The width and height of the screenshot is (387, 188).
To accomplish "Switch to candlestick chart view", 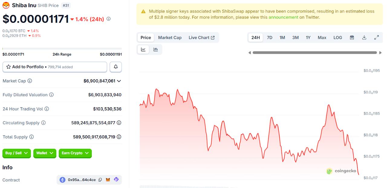I will click(x=156, y=50).
